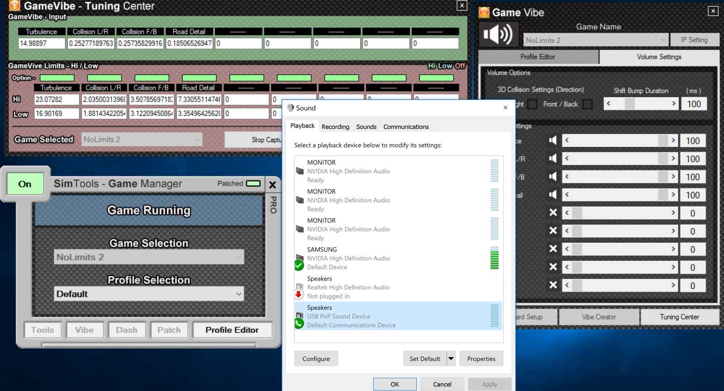This screenshot has height=391, width=724.
Task: Open the Profile Editor tab in Game Vibe
Action: pyautogui.click(x=538, y=57)
